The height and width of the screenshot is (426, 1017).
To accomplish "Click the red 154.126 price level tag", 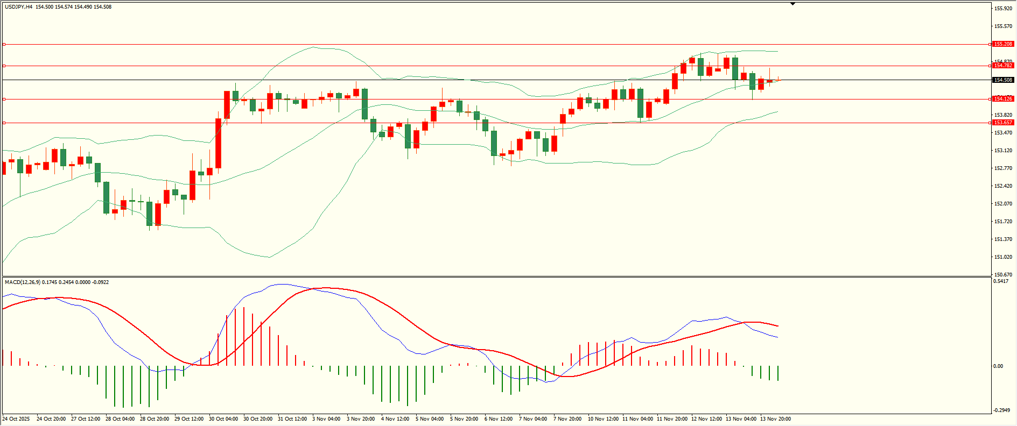I will pos(1003,99).
